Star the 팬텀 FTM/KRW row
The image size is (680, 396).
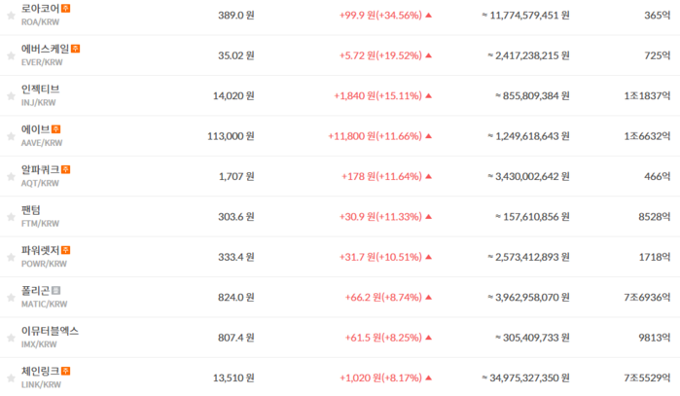point(11,217)
